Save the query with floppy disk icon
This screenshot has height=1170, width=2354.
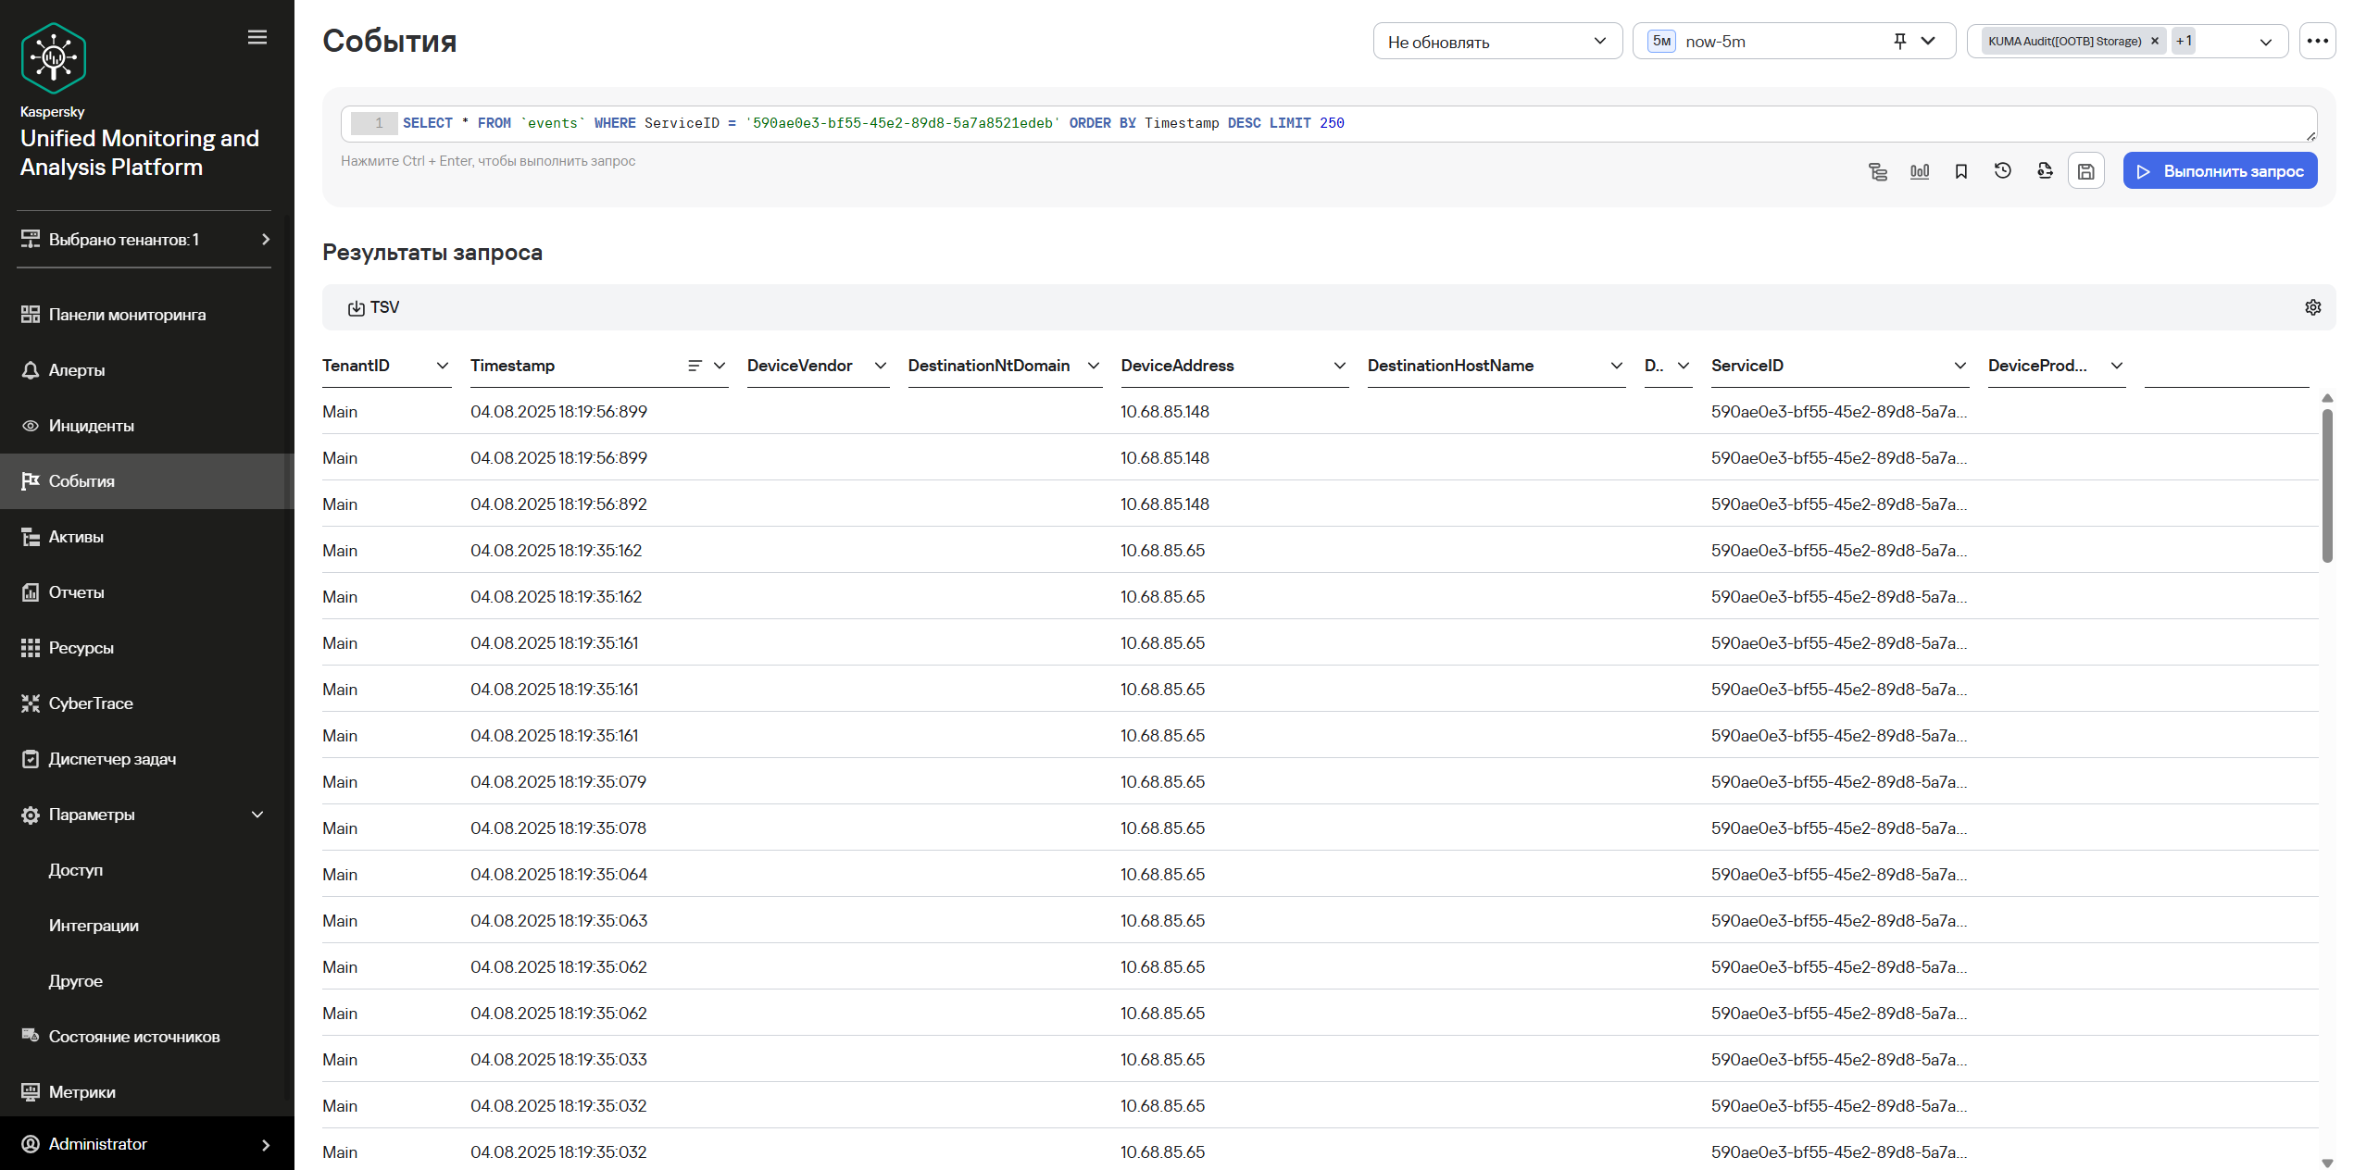point(2086,171)
